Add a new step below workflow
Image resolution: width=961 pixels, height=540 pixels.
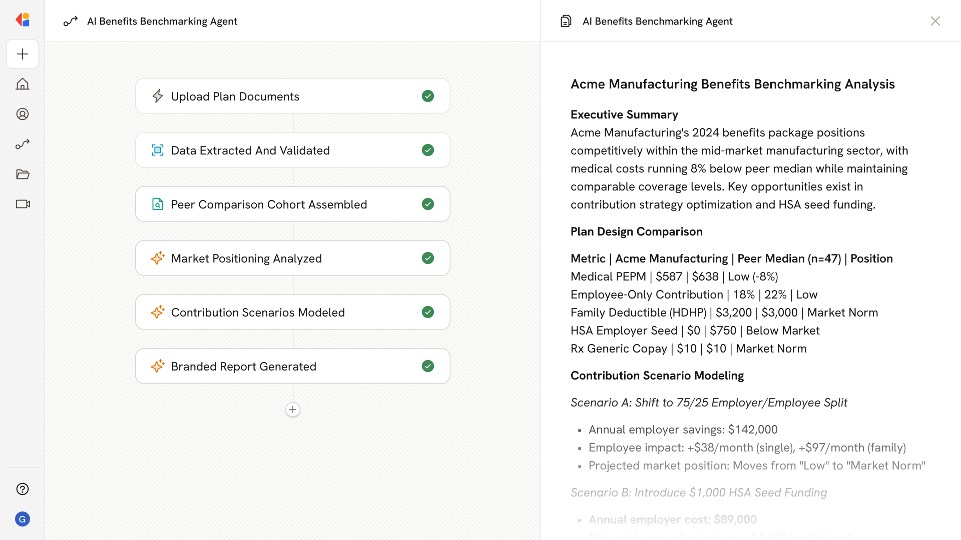pos(293,409)
